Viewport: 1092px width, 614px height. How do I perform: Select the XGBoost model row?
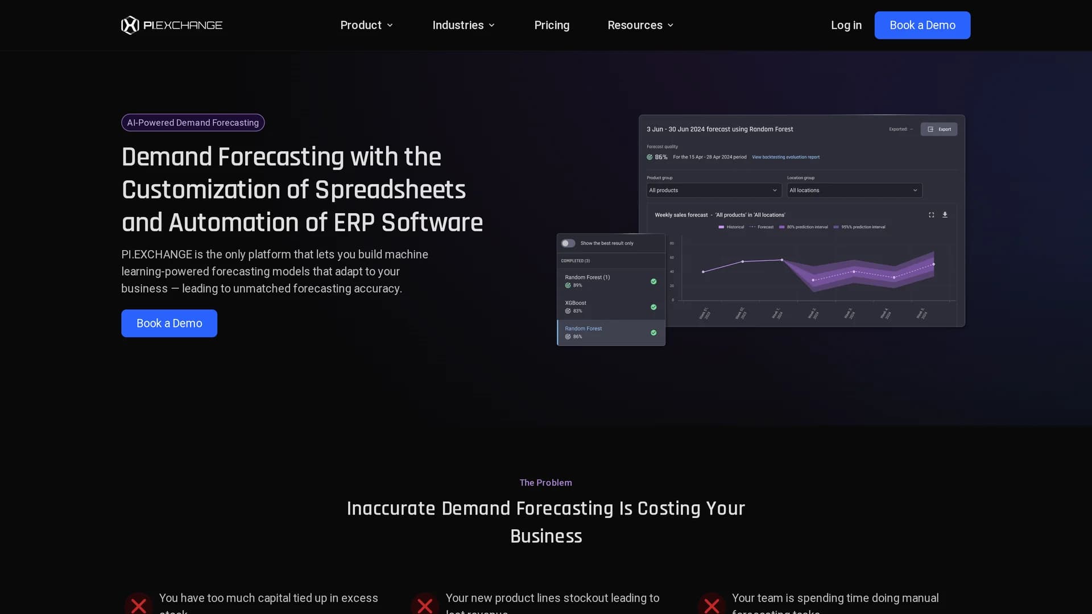[611, 306]
